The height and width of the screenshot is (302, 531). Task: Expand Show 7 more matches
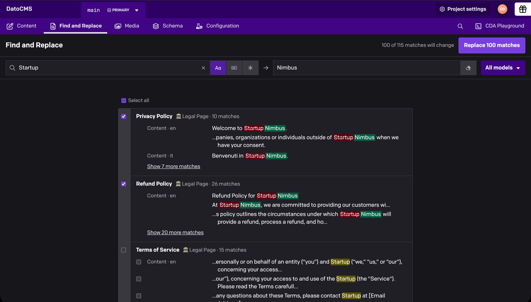tap(174, 166)
